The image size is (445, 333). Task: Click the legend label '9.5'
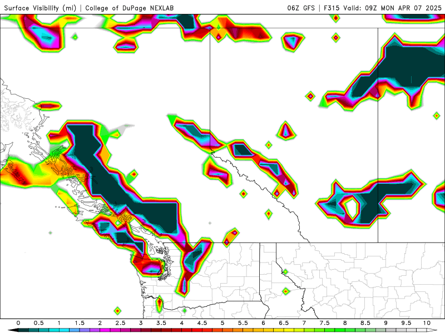pos(407,323)
